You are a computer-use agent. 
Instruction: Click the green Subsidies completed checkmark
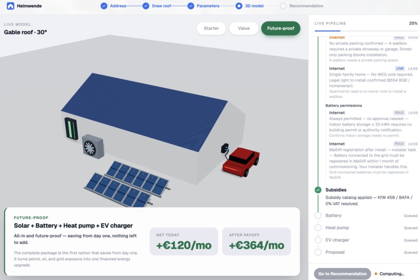tap(318, 190)
